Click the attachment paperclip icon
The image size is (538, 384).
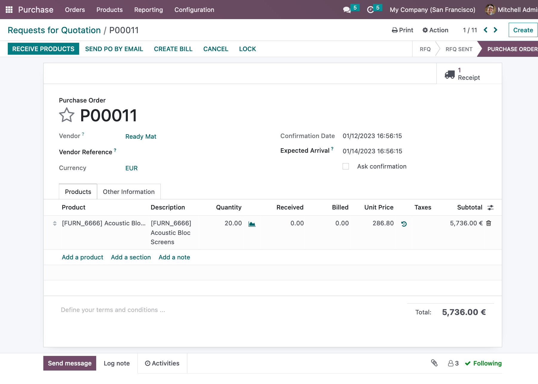[434, 363]
